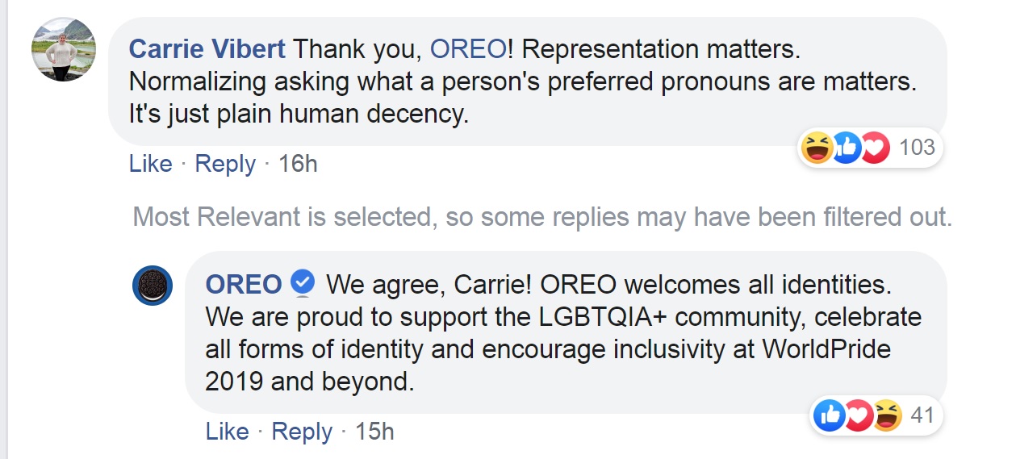Open Carrie Vibert's profile name link
The image size is (1016, 459).
point(207,49)
